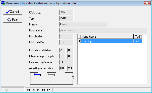Screen dimensions: 152x93
Task: Click the JI tariff cell
Action: click(138, 41)
